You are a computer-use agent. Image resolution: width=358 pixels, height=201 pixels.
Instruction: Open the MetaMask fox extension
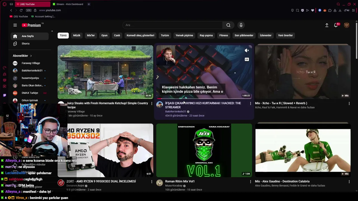click(325, 10)
